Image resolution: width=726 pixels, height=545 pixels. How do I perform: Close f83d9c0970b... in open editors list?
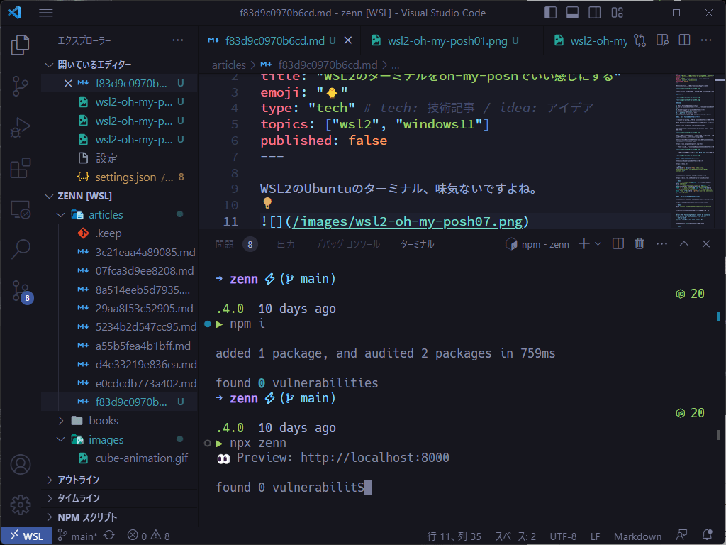68,84
